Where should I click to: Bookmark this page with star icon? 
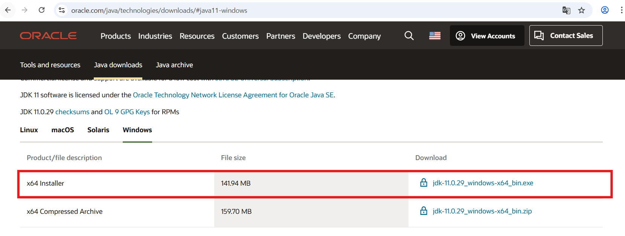point(582,10)
